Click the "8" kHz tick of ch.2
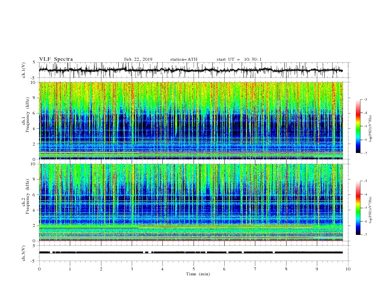The width and height of the screenshot is (392, 302). click(34, 180)
